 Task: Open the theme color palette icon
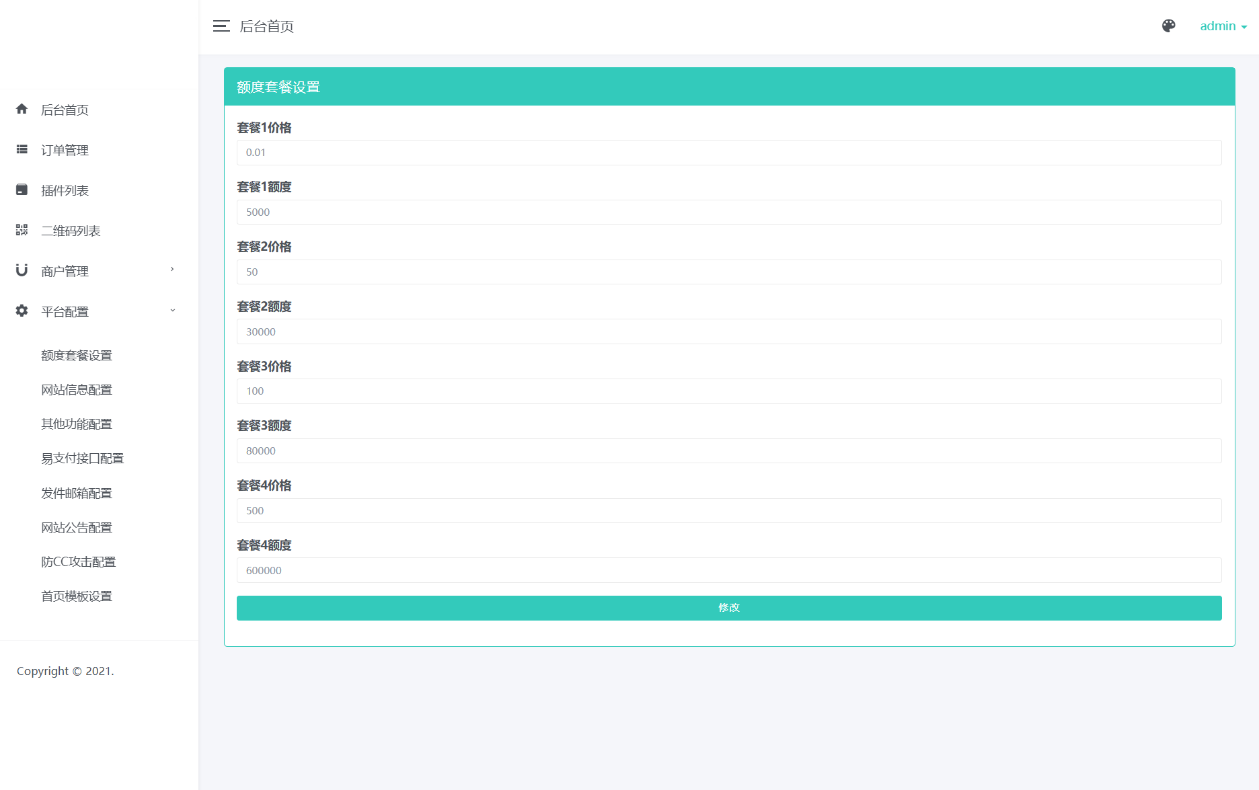[1168, 26]
